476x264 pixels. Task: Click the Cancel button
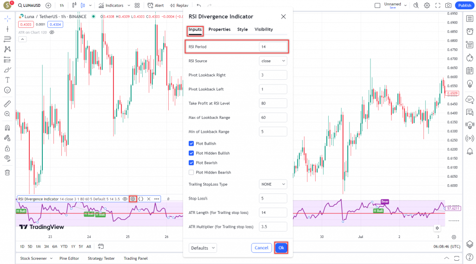[261, 248]
